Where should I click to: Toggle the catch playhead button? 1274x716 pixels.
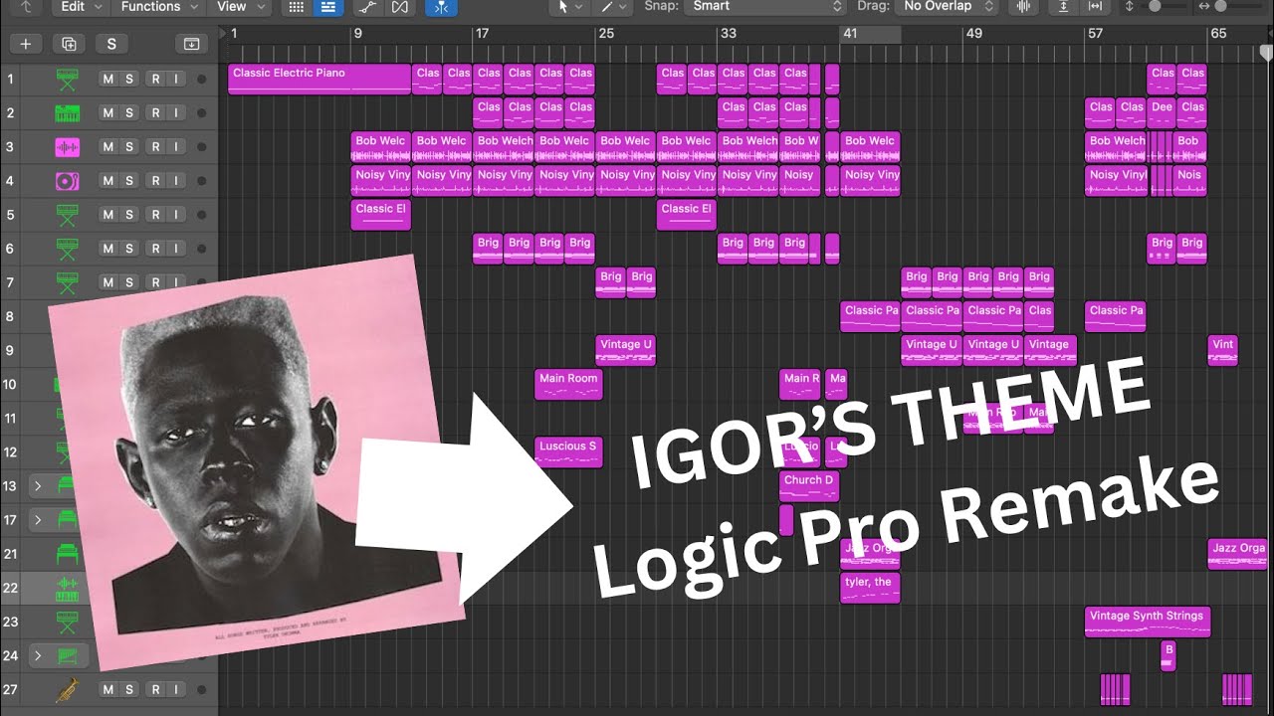coord(441,7)
